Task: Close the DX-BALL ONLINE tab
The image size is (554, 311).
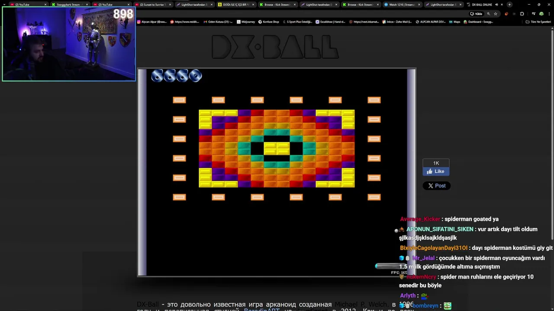Action: [x=502, y=5]
